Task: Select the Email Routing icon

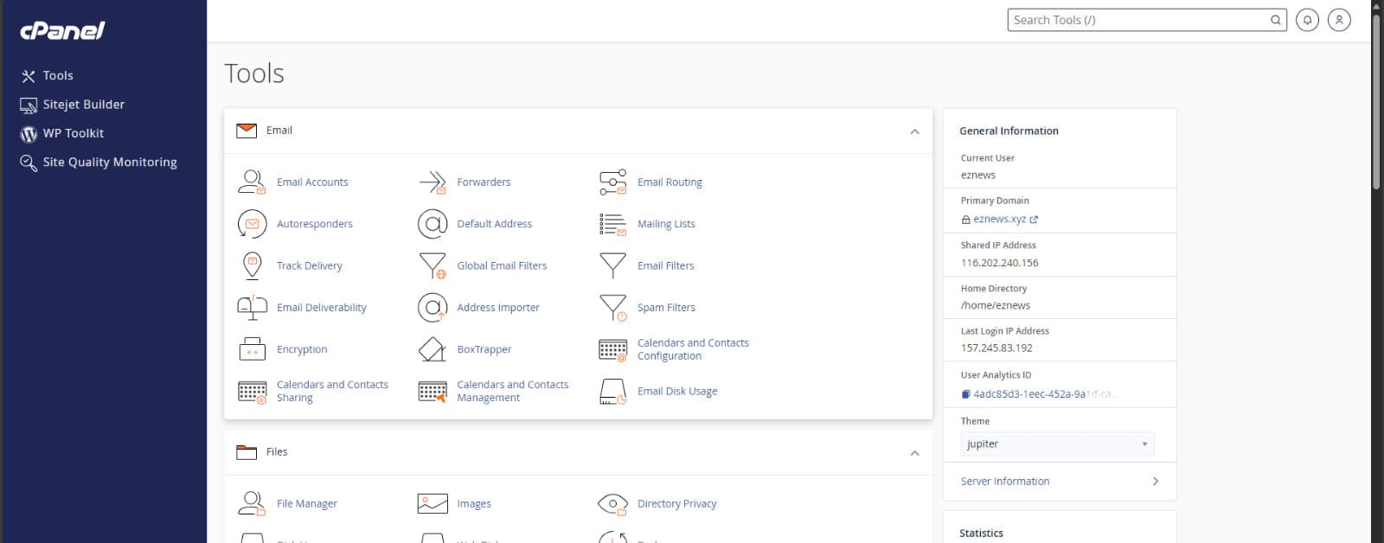Action: 612,182
